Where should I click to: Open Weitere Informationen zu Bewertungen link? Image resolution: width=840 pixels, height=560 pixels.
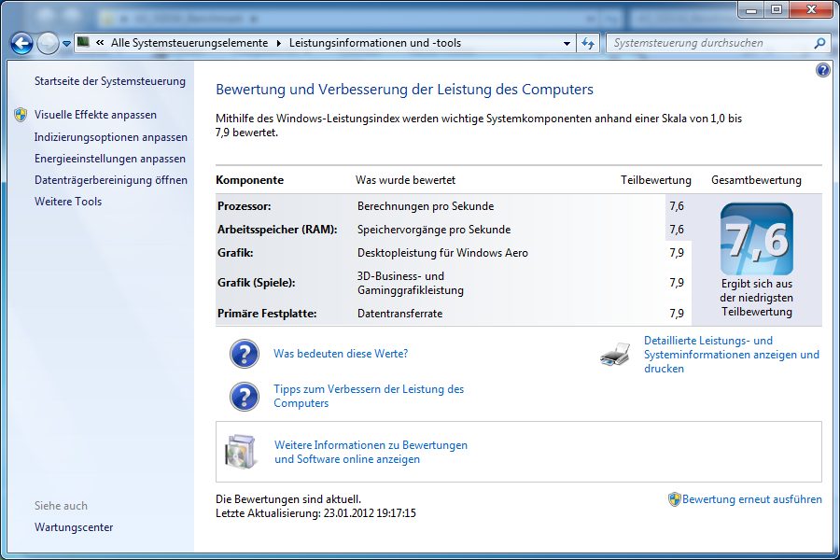pos(371,452)
